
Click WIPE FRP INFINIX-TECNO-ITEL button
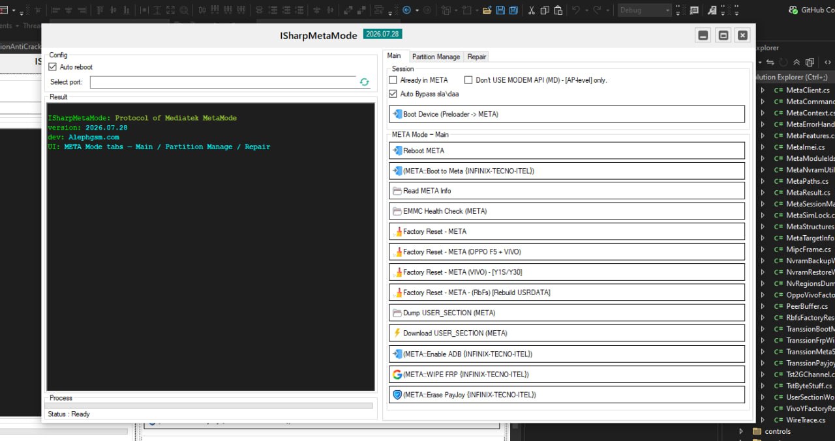[x=566, y=375]
